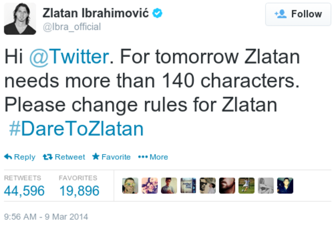This screenshot has height=227, width=334.
Task: Click the first avatar with yellow sunglasses
Action: [x=130, y=186]
